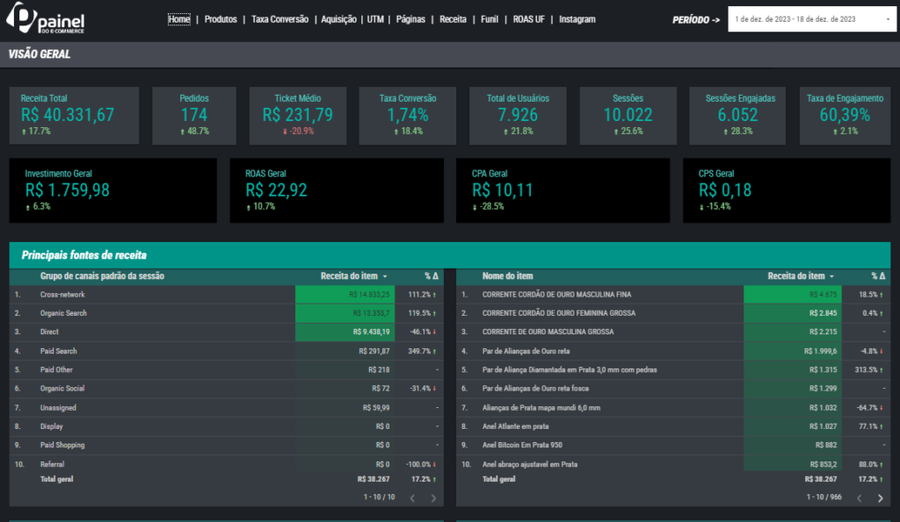
Task: Click the Receita Total scorecard
Action: click(74, 115)
